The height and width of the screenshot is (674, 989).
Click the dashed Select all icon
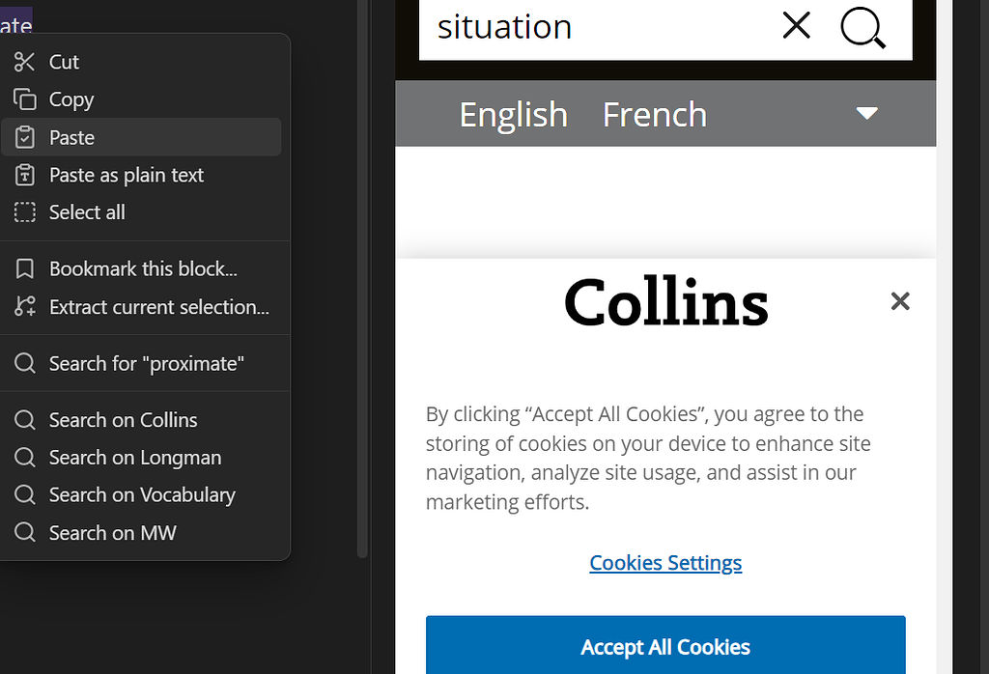pos(25,212)
